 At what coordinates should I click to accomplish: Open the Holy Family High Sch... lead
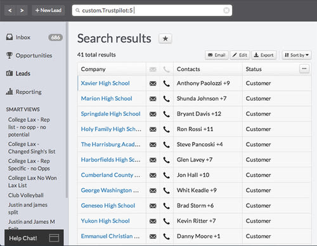click(111, 129)
